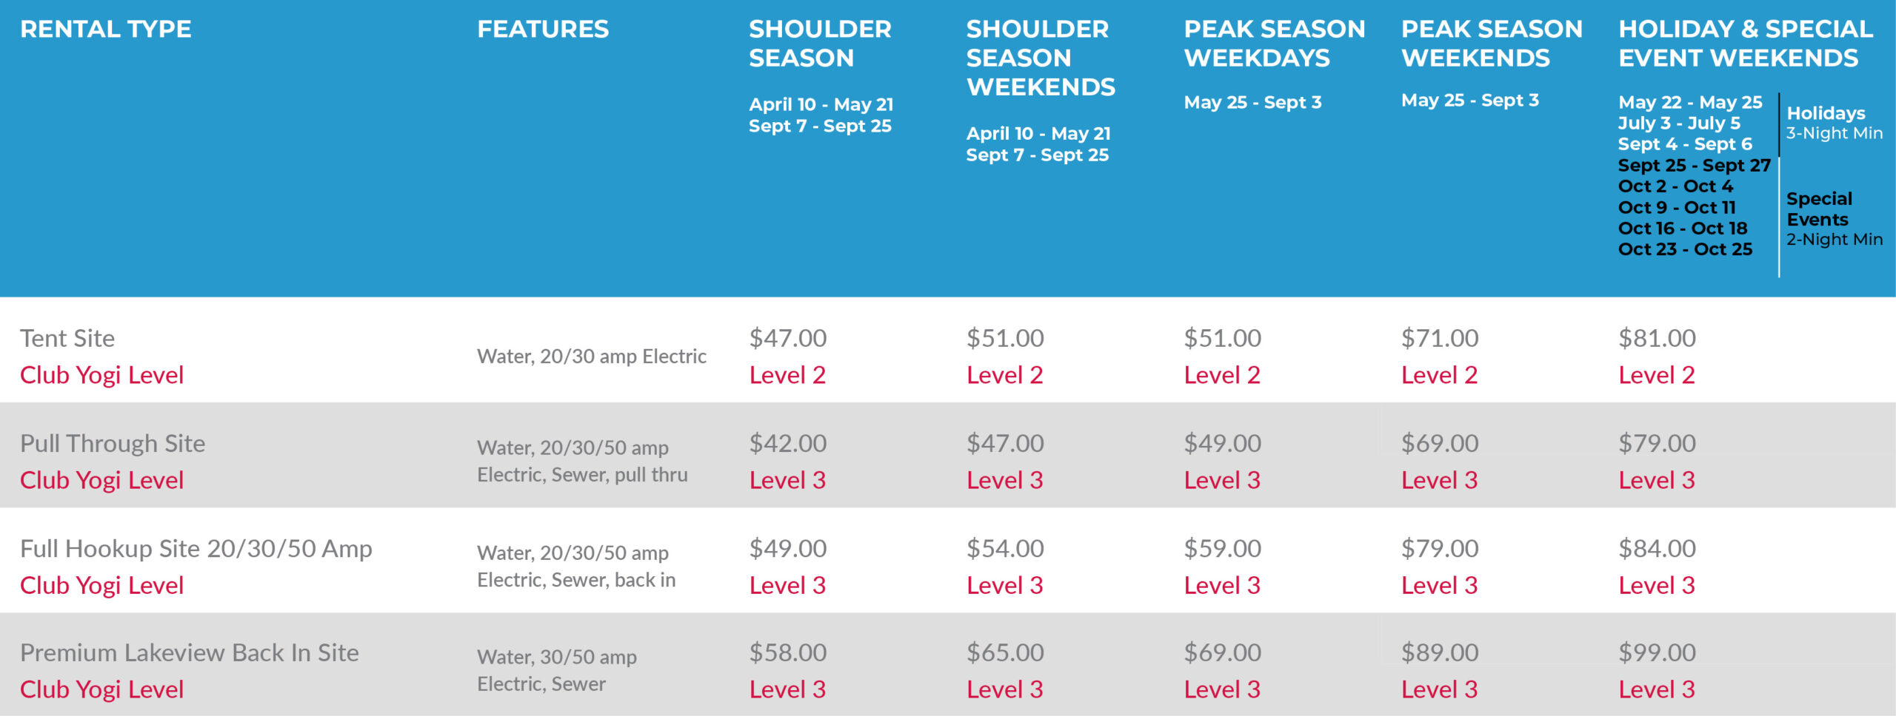The image size is (1896, 716).
Task: Select the Peak Season Weekdays column header
Action: tap(1274, 43)
